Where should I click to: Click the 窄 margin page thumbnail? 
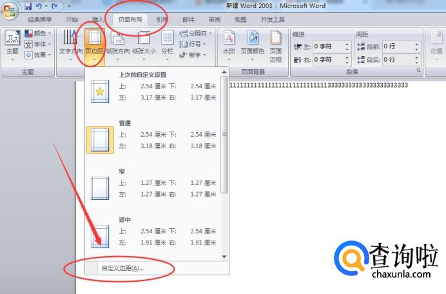(100, 188)
